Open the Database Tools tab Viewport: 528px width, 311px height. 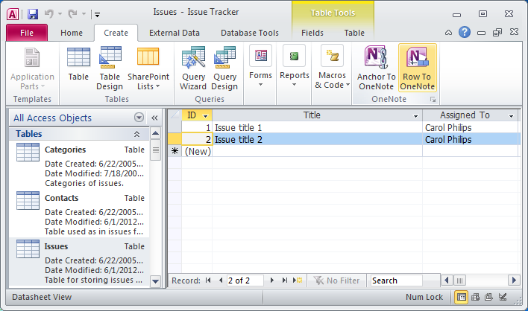(250, 33)
